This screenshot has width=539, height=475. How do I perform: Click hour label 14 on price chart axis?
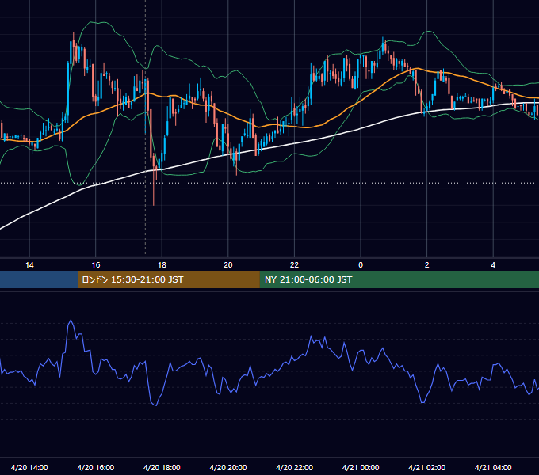[x=29, y=265]
